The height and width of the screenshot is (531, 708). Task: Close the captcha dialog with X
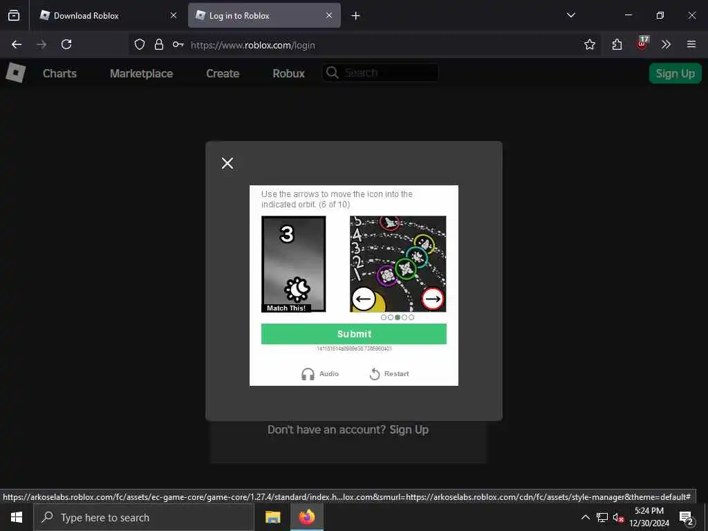click(x=227, y=163)
